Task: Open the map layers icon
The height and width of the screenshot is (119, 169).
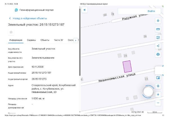Action: click(x=158, y=20)
